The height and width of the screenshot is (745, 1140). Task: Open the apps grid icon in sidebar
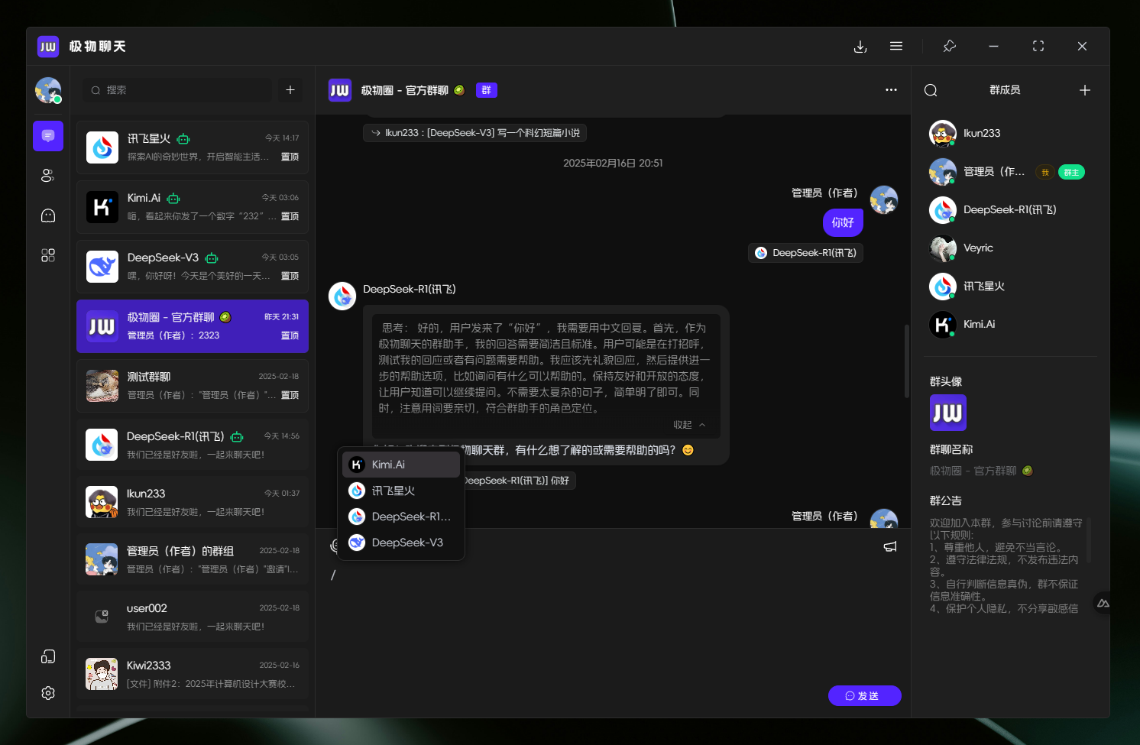(x=48, y=255)
